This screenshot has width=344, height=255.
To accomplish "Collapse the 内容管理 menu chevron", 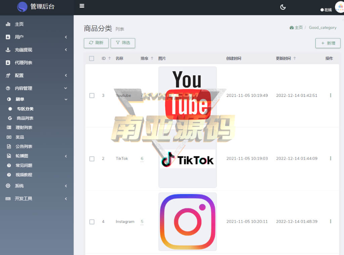I will pyautogui.click(x=66, y=88).
